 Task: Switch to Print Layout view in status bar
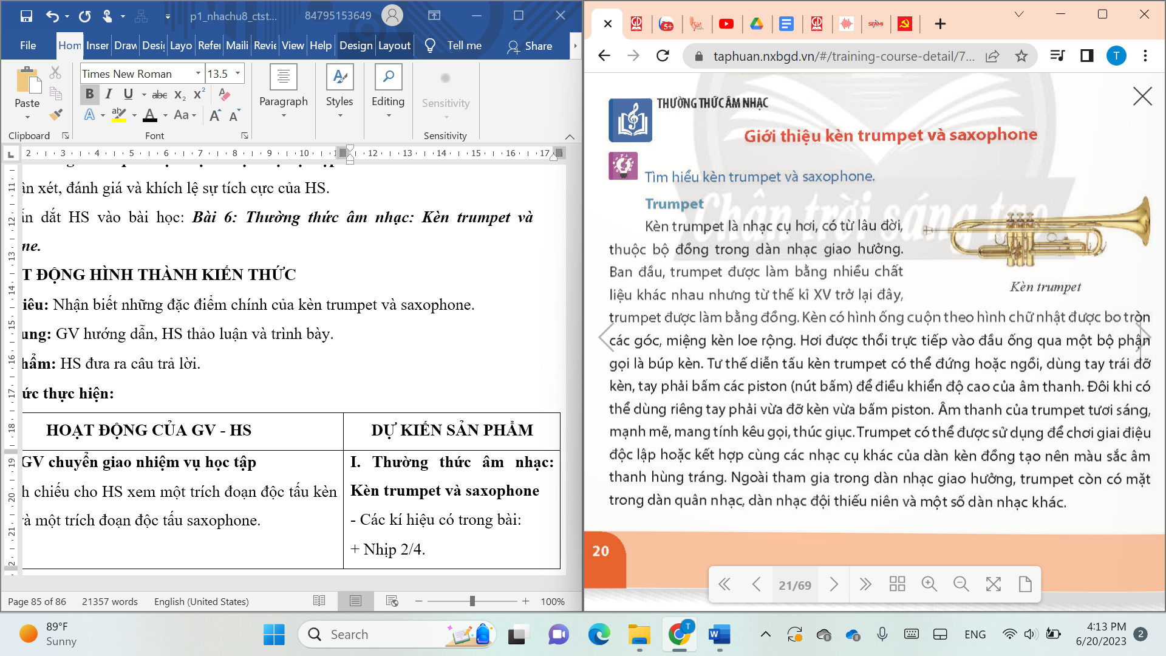click(x=355, y=601)
